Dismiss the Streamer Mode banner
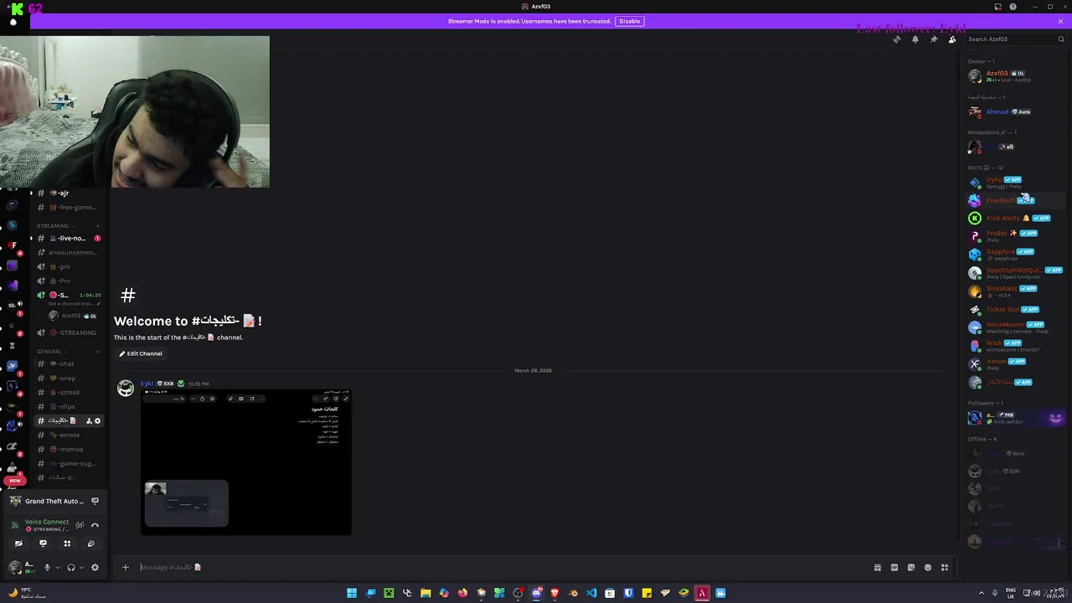Viewport: 1072px width, 603px height. click(1060, 21)
